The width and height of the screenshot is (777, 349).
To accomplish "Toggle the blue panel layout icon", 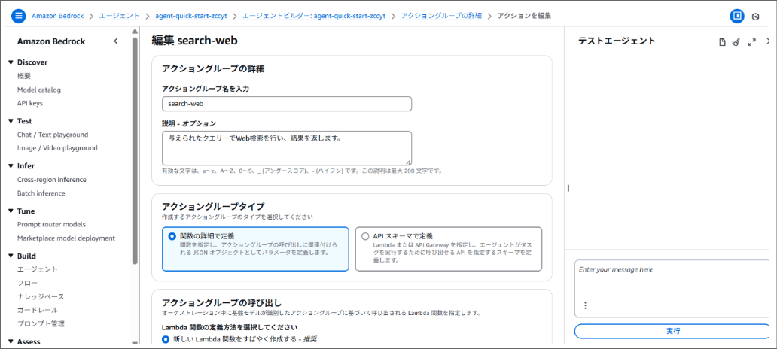I will (x=737, y=16).
